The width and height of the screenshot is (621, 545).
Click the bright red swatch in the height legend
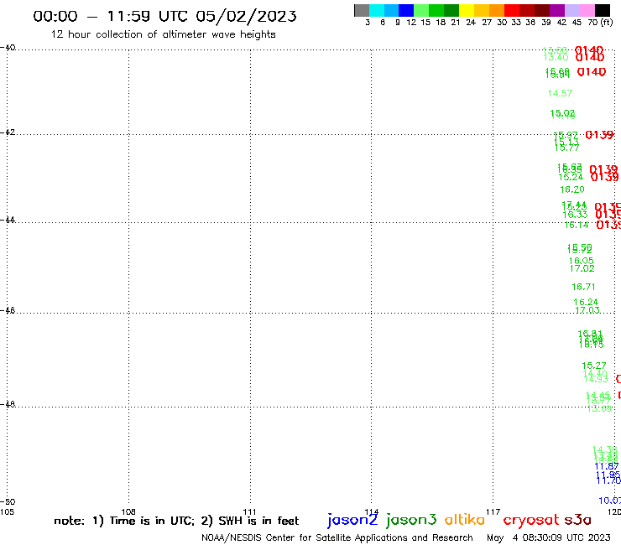click(x=512, y=10)
